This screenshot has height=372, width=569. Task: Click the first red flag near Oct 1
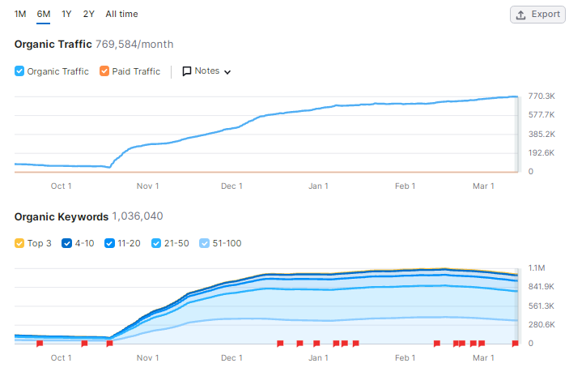tap(40, 344)
